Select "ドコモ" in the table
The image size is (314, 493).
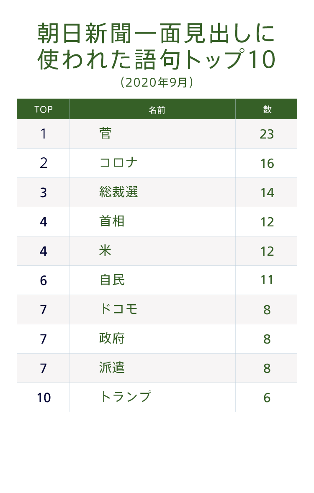click(118, 309)
